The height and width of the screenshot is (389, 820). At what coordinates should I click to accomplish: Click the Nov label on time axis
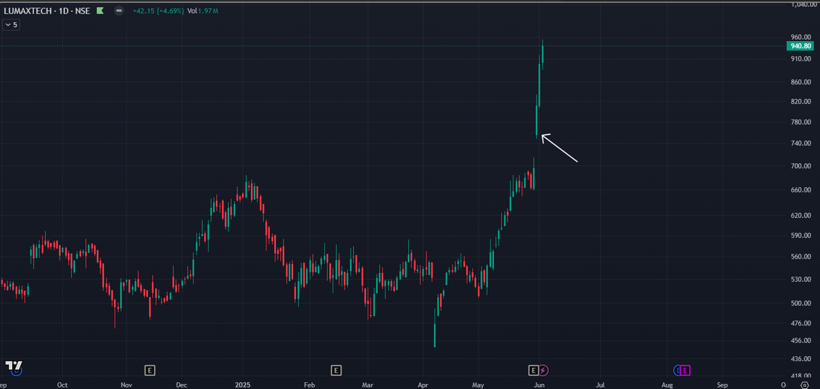tap(126, 384)
